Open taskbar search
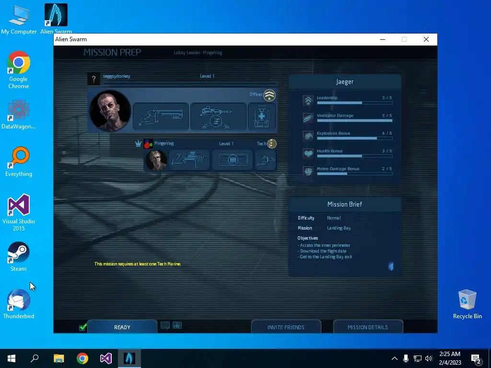 35,358
